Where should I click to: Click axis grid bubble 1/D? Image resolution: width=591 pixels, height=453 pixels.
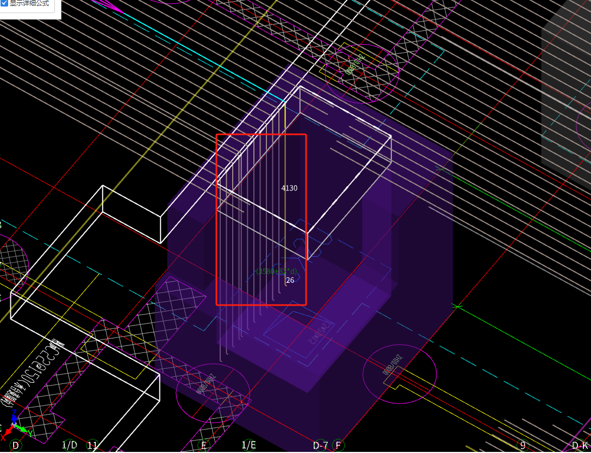(x=70, y=445)
